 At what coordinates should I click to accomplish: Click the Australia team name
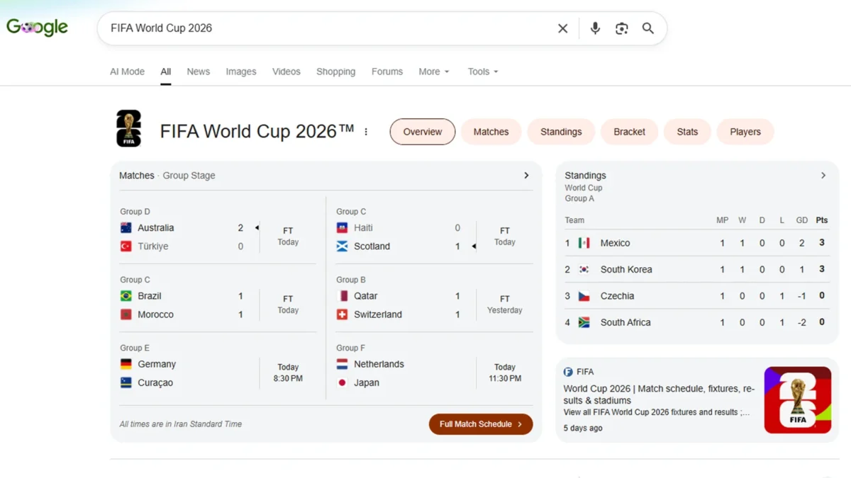point(156,228)
